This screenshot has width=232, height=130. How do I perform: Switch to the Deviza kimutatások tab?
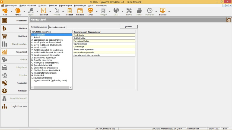pos(57,27)
